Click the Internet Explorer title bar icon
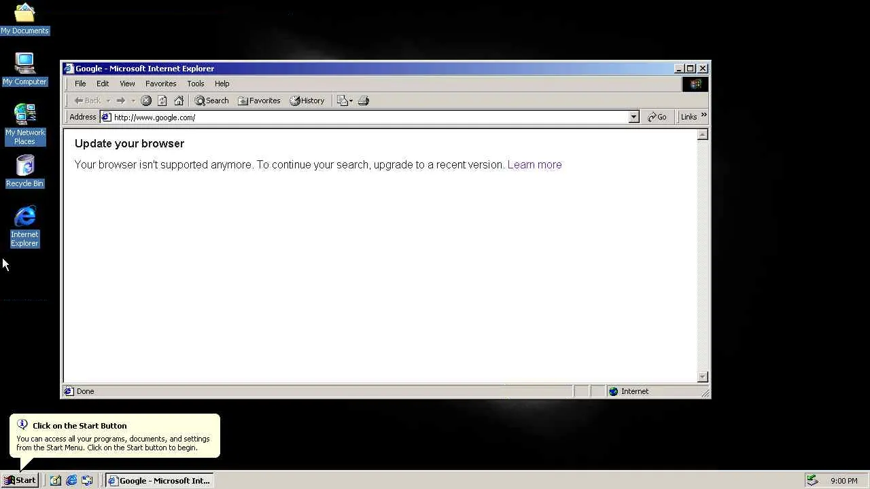Screen dimensions: 870x489 pos(69,69)
